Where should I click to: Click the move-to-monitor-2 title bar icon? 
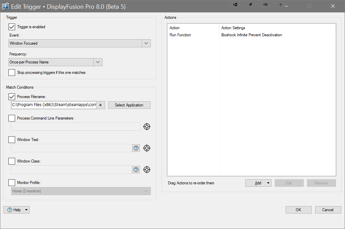pos(235,5)
